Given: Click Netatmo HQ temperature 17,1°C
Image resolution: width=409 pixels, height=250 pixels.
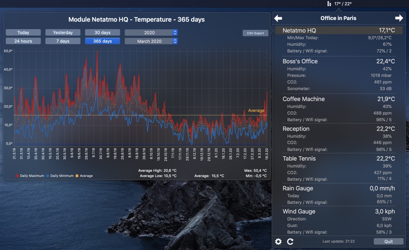Looking at the screenshot, I should pyautogui.click(x=387, y=30).
